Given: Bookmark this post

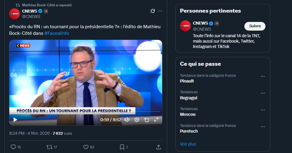Looking at the screenshot, I should click(x=122, y=147).
